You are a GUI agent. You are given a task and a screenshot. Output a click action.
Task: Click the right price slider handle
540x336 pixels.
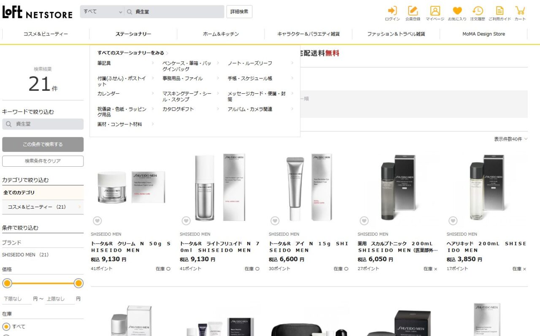[78, 283]
